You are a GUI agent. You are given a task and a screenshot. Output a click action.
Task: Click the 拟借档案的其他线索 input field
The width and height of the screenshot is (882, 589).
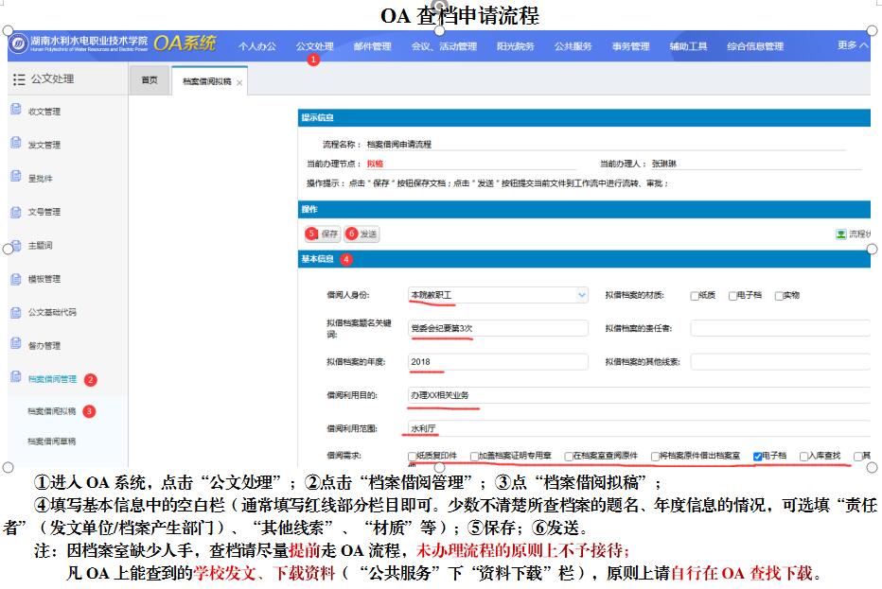781,362
